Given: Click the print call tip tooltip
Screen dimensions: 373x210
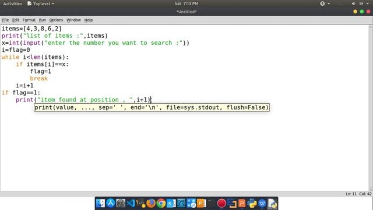Looking at the screenshot, I should [x=152, y=107].
